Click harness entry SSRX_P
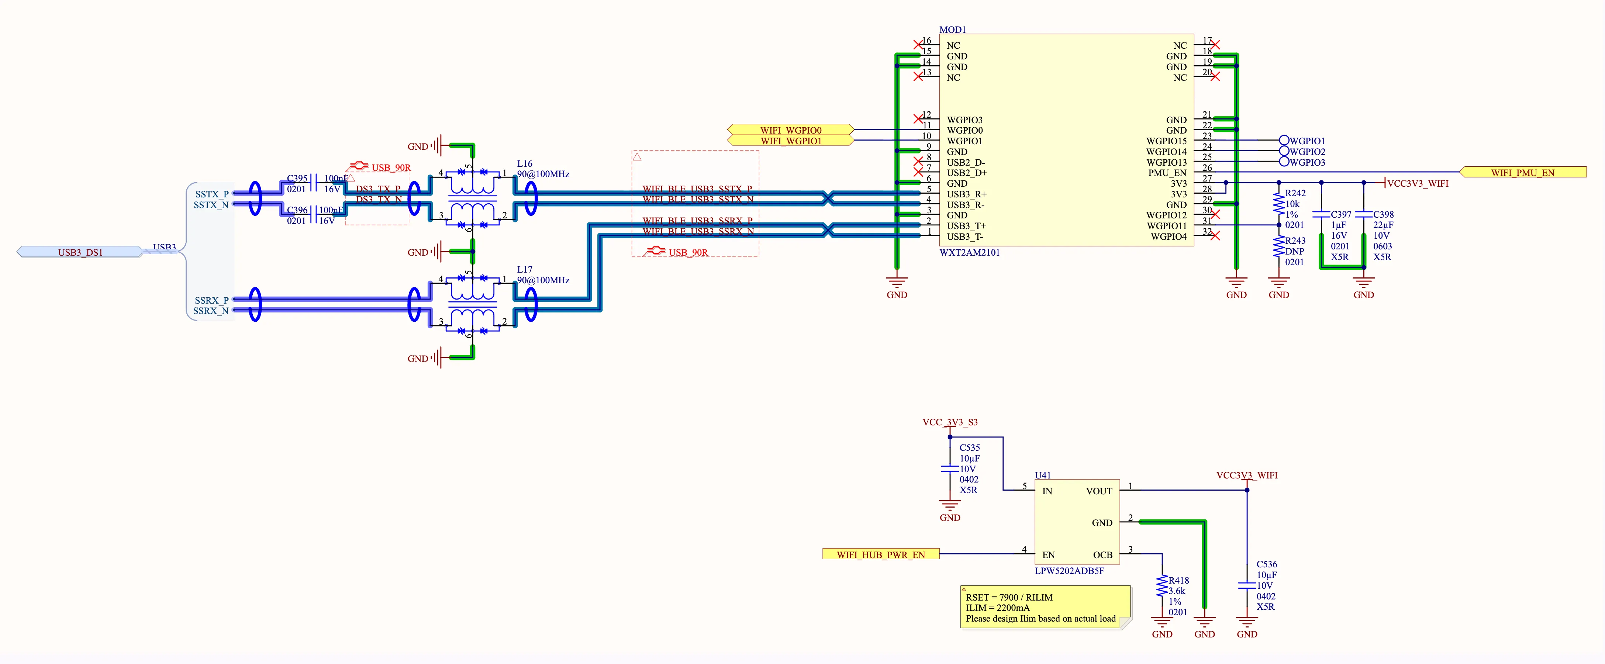This screenshot has height=664, width=1605. 212,300
